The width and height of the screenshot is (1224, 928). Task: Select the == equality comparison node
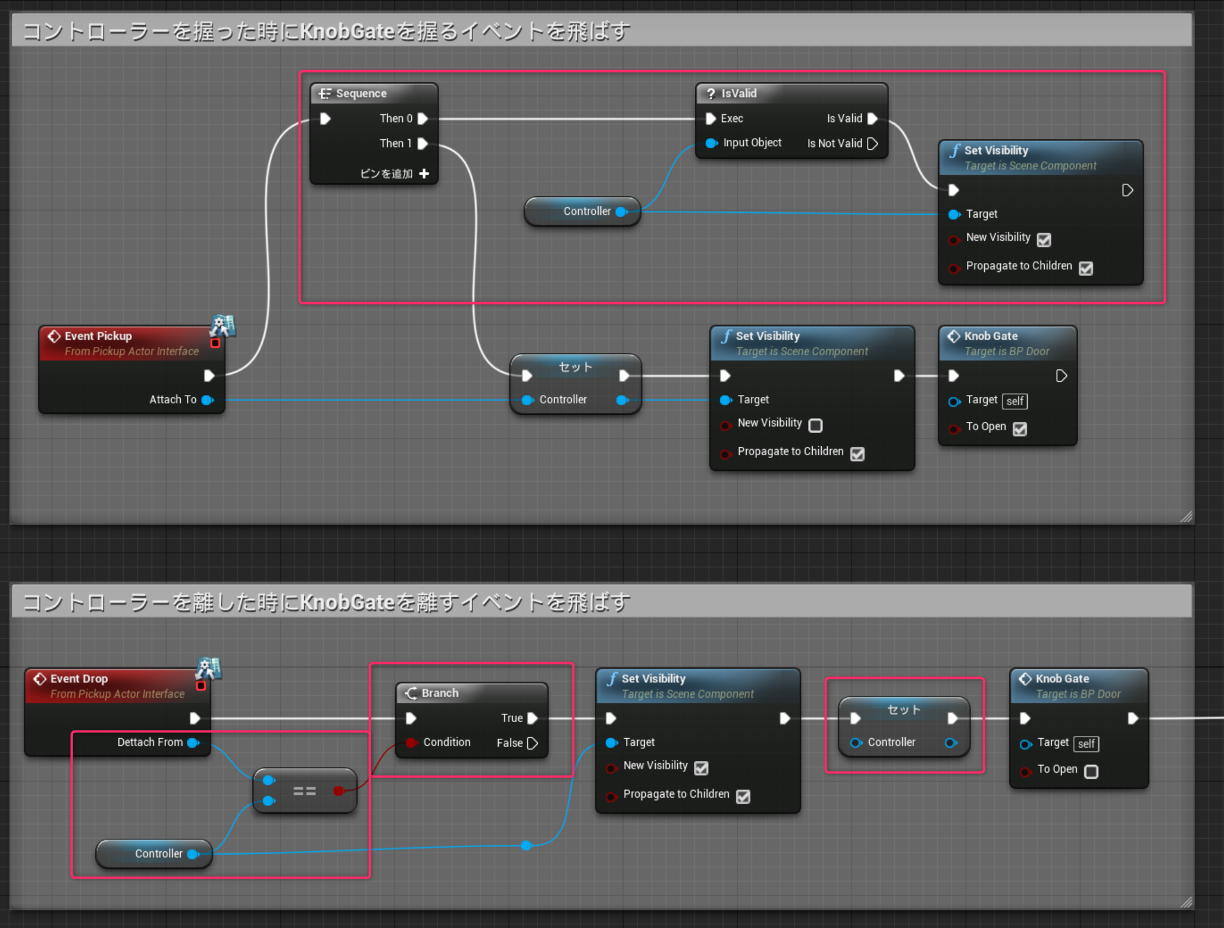point(305,790)
